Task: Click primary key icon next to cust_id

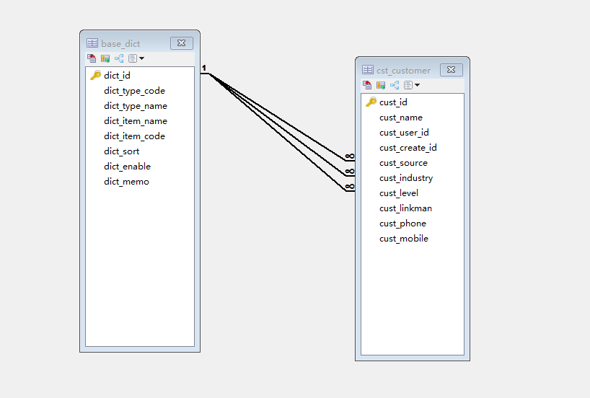Action: coord(371,102)
